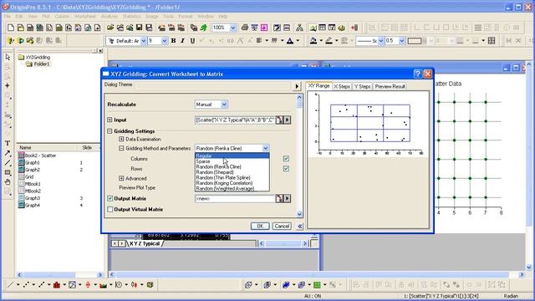Open the Preview Result tab

click(390, 87)
